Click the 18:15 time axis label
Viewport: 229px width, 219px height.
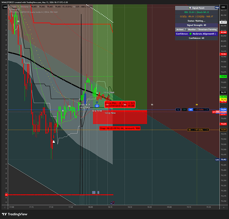110,207
